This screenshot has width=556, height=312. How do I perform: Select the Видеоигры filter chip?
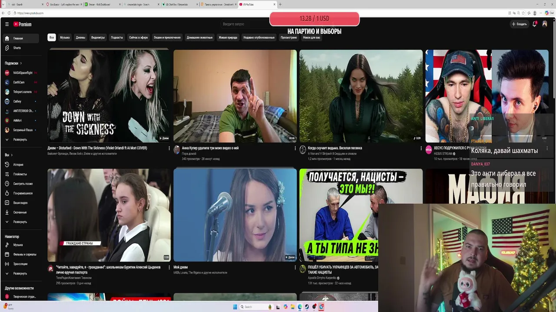tap(98, 38)
